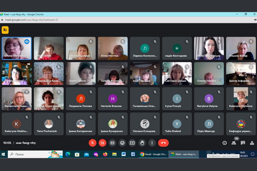Open Microsoft Edge from the taskbar
The image size is (257, 171).
coord(68,154)
